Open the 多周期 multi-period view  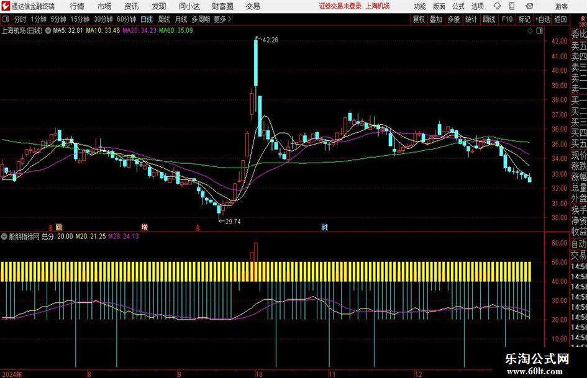[x=201, y=19]
